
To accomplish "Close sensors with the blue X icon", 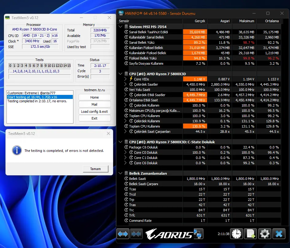I will pos(279,234).
